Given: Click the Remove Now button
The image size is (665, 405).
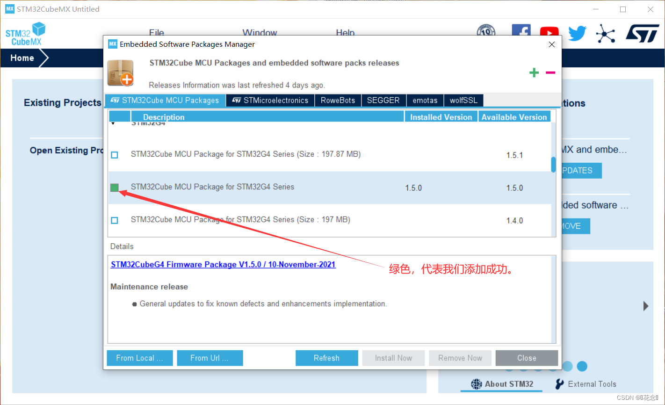Looking at the screenshot, I should (460, 358).
